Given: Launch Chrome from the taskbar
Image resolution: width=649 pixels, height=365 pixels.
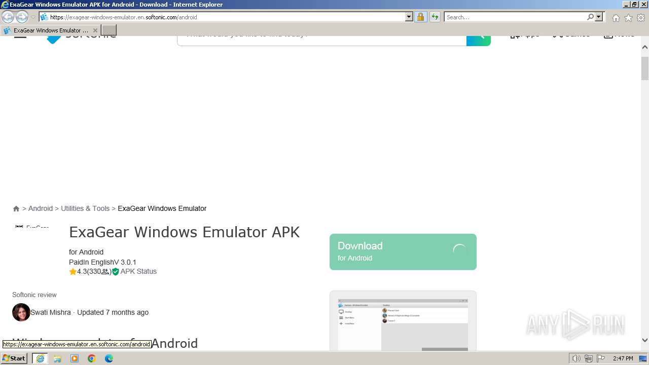Looking at the screenshot, I should click(92, 358).
